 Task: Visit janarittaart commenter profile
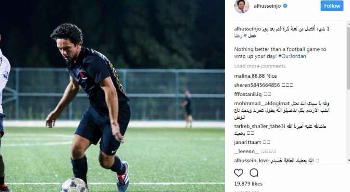[248, 143]
